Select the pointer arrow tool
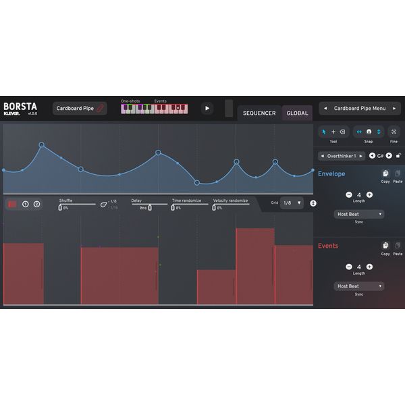Screen dimensions: 405x405 (x=324, y=132)
